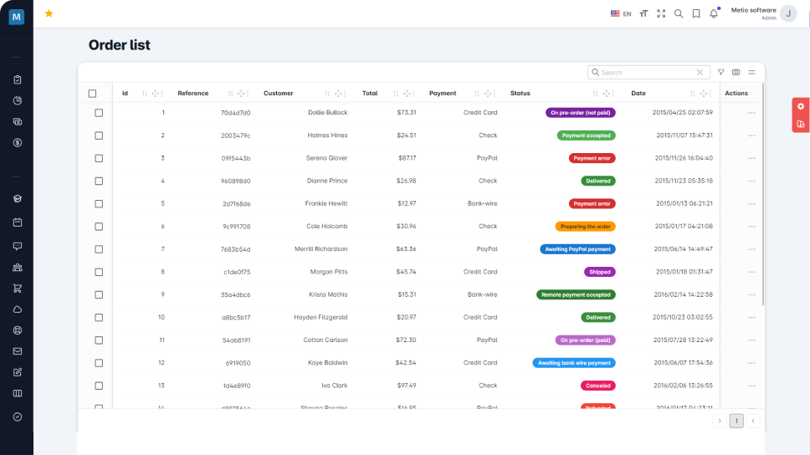The width and height of the screenshot is (810, 455).
Task: Check the row for Dianne Prince
Action: (99, 181)
